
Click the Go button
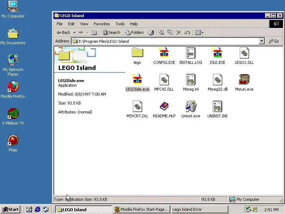[274, 41]
